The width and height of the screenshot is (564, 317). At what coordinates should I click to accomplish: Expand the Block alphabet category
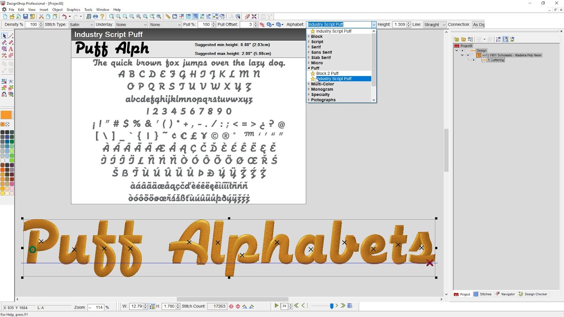coord(309,37)
